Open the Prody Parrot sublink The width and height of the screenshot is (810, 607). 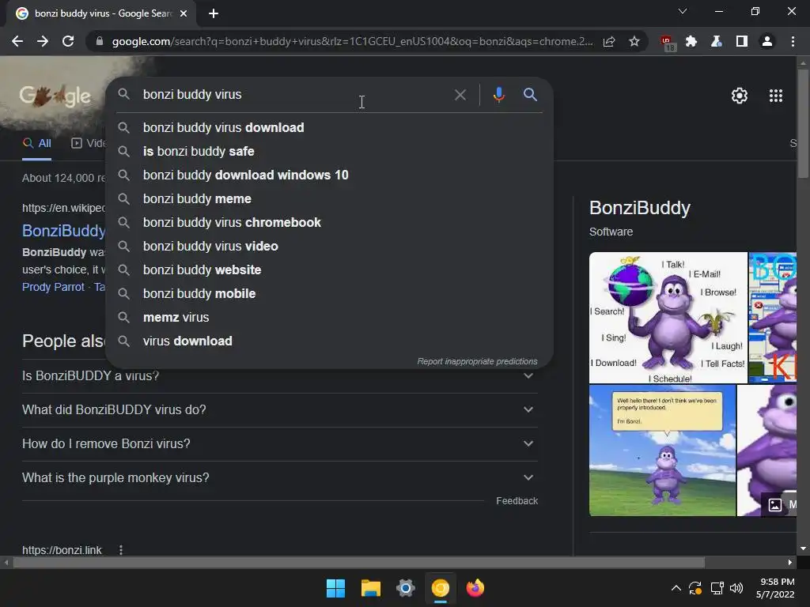[x=53, y=287]
